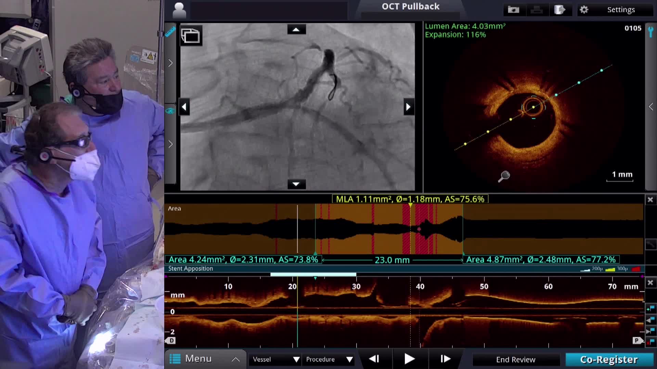657x369 pixels.
Task: Click the magnifier zoom icon on OCT image
Action: click(x=504, y=176)
